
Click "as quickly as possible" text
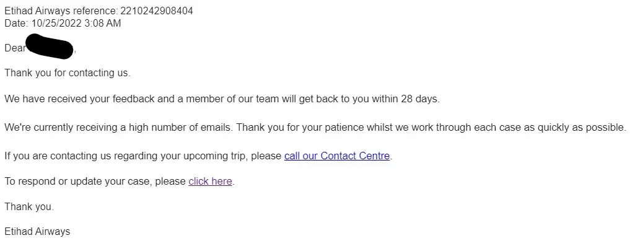point(574,128)
